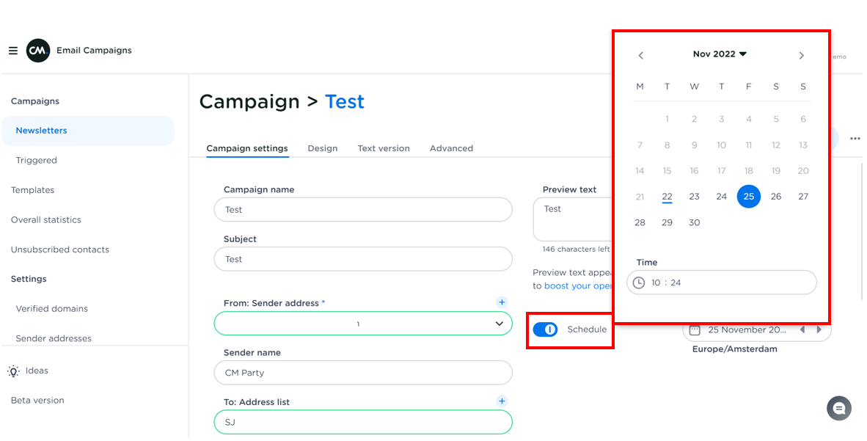Viewport: 867px width, 441px height.
Task: Go to next month in calendar
Action: pyautogui.click(x=801, y=55)
